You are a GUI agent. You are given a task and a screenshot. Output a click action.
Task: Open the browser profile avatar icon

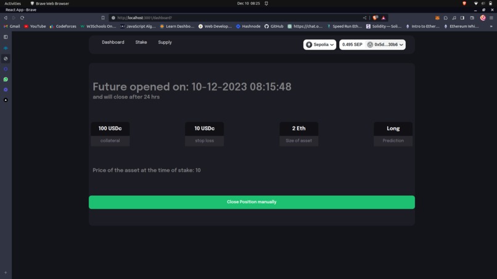click(483, 18)
